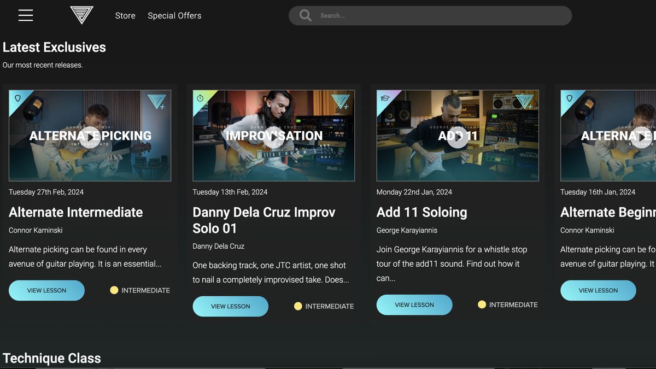This screenshot has height=369, width=656.
Task: Click Connor Kaminski under Alternate Beginner
Action: pos(587,230)
